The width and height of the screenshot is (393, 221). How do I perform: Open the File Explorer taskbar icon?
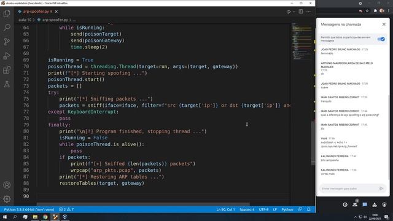pyautogui.click(x=35, y=217)
